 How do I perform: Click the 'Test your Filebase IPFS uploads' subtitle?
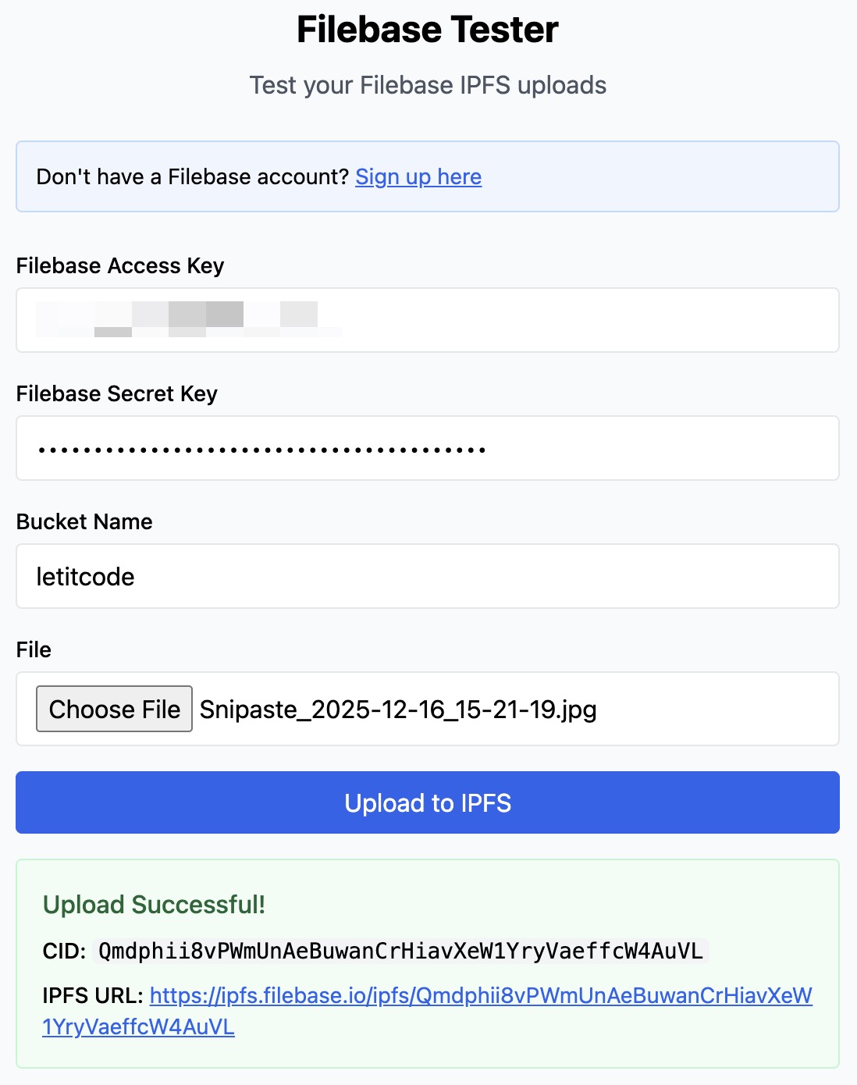(x=428, y=85)
